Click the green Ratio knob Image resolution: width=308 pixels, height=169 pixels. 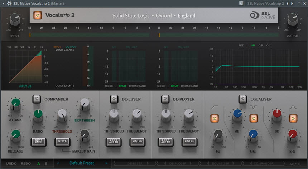pos(38,116)
